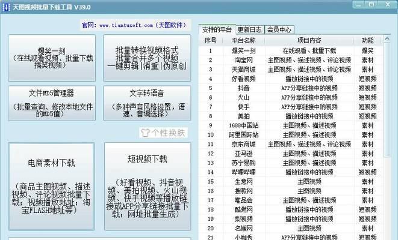Select the 搜款网 platform row

(x=291, y=191)
